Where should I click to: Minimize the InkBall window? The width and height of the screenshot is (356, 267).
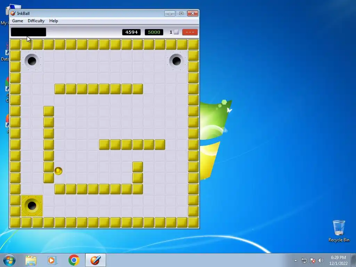point(170,14)
